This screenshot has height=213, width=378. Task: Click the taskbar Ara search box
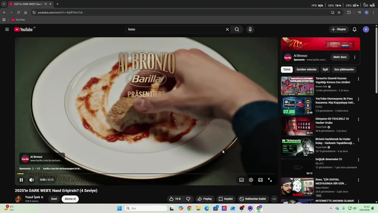[146, 208]
